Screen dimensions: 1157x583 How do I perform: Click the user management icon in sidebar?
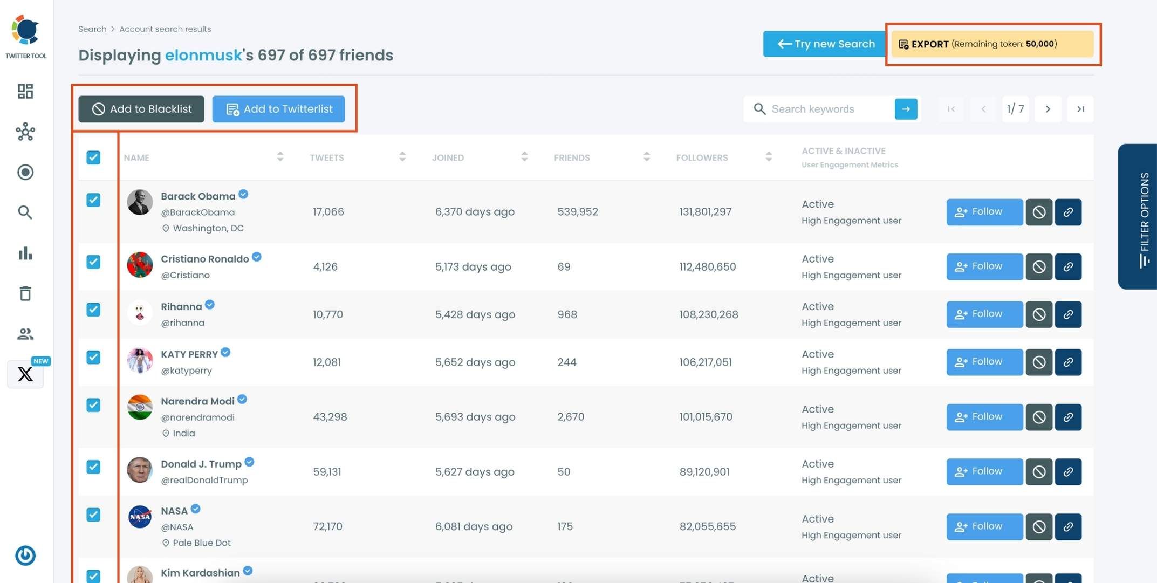point(24,334)
